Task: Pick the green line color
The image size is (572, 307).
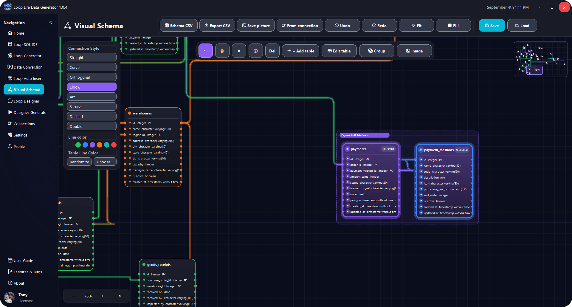Action: click(78, 145)
